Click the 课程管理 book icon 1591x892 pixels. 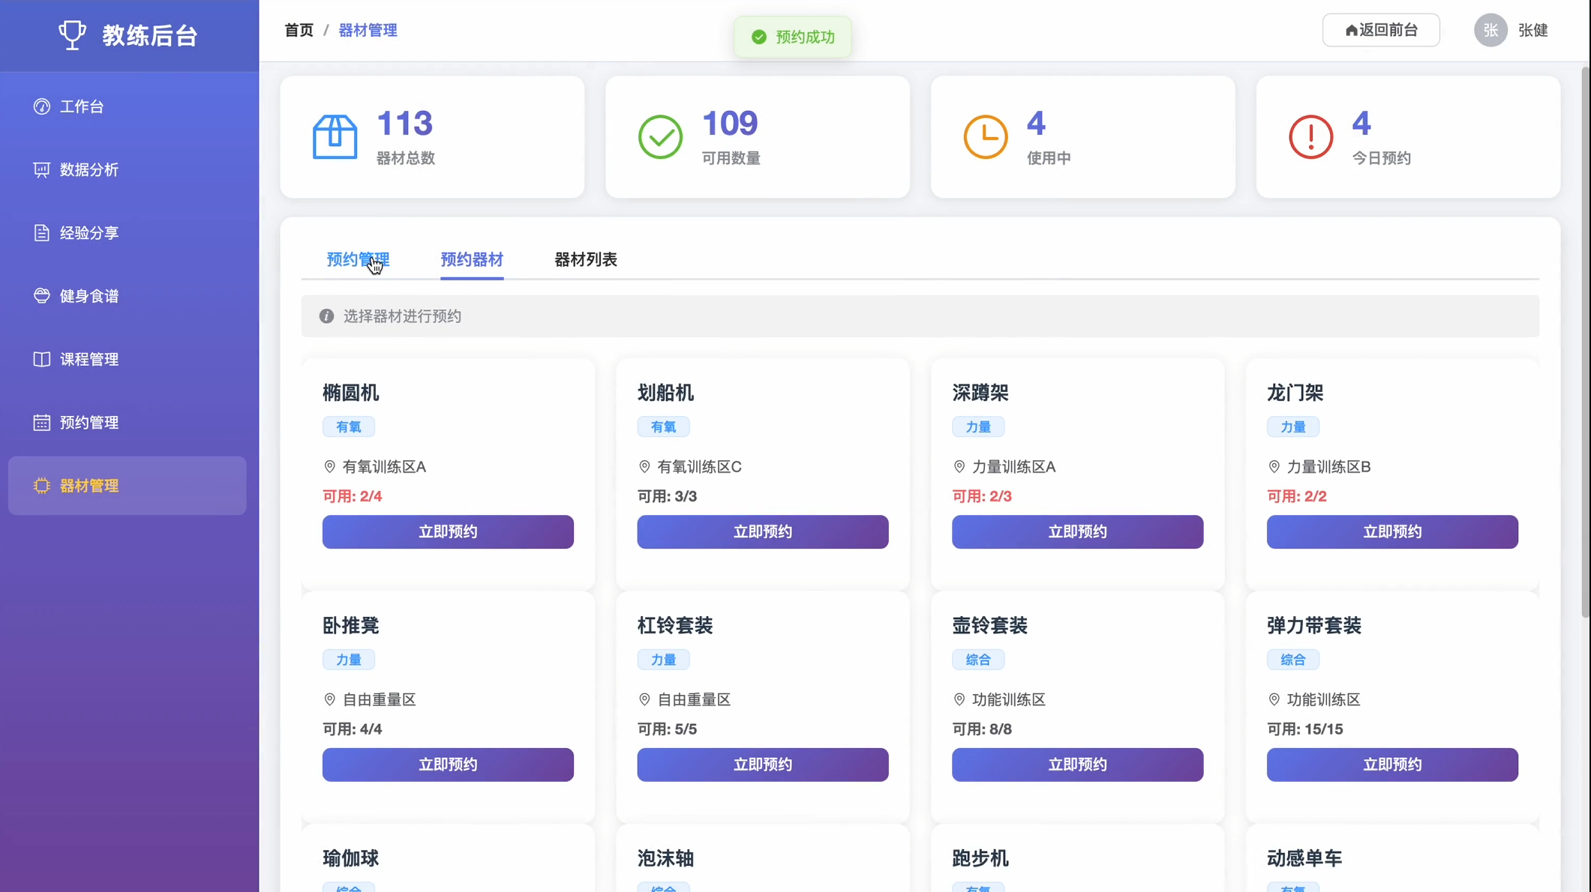[41, 360]
